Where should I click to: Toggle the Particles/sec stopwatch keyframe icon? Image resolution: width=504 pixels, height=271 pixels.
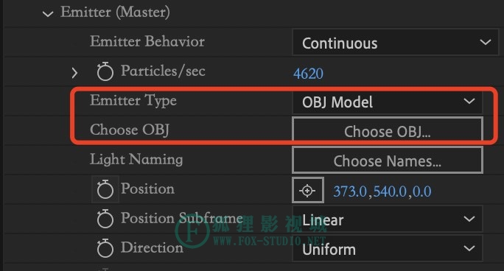tap(105, 71)
